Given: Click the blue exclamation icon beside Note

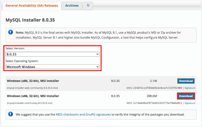Looking at the screenshot, I should coord(10,32).
